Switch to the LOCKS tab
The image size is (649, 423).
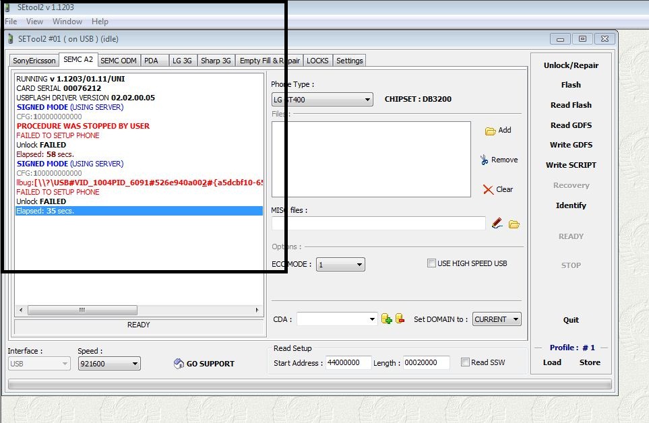(317, 61)
